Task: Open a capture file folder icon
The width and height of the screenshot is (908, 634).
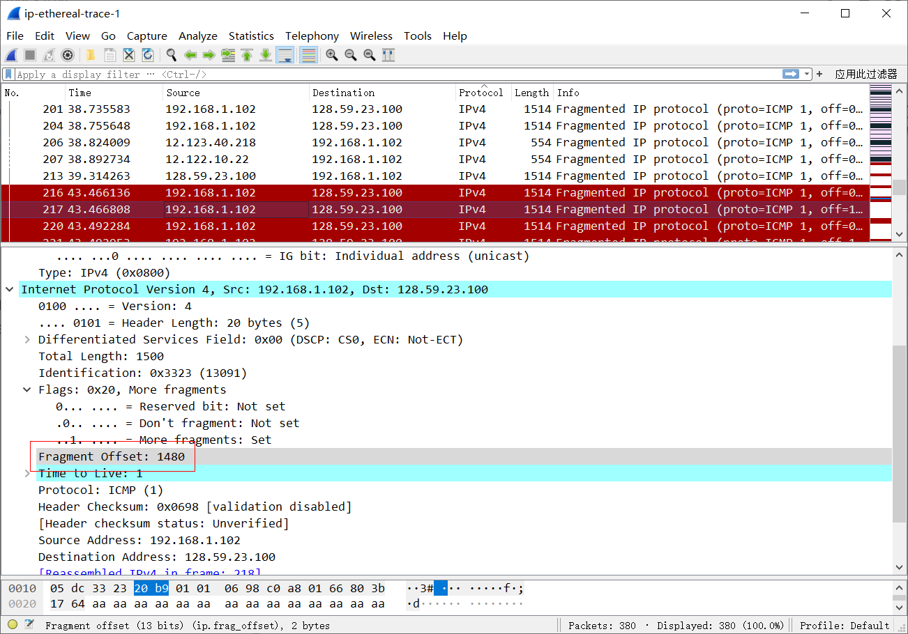Action: pos(91,55)
